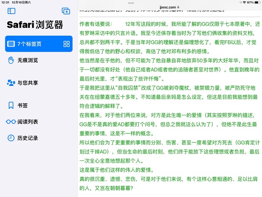Click the glasses icon beside 阅读列表
Screen dimensions: 262x197
pos(11,121)
